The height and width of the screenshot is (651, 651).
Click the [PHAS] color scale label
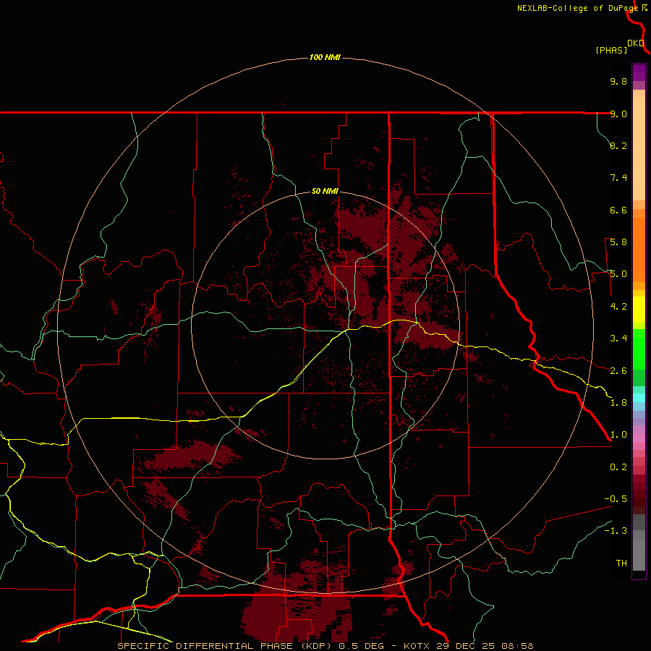tap(611, 50)
